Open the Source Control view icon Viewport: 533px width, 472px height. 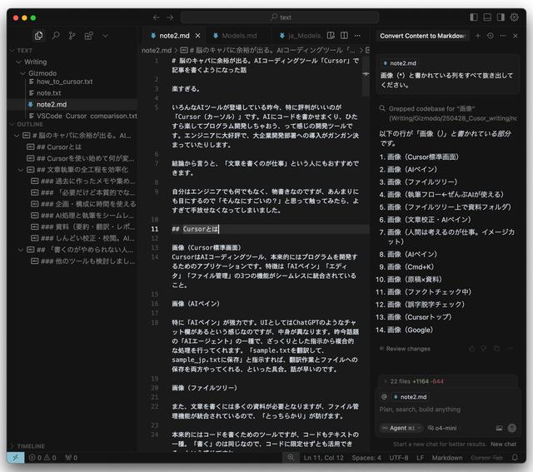(72, 35)
